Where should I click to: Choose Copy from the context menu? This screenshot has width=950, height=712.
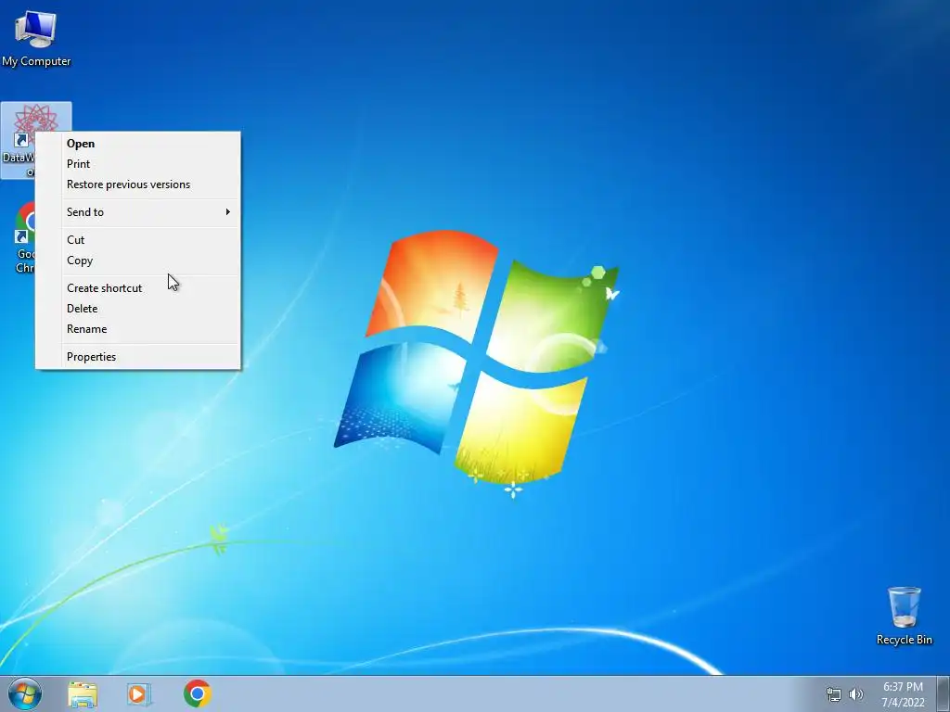[x=138, y=261]
